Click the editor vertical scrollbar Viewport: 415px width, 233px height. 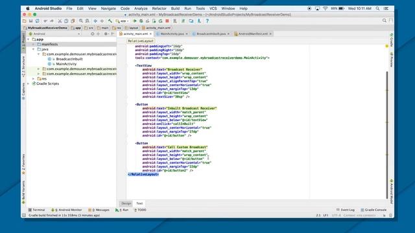pyautogui.click(x=387, y=135)
